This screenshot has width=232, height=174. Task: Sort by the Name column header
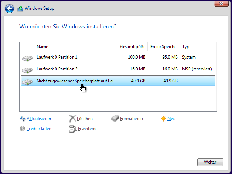[x=75, y=47]
